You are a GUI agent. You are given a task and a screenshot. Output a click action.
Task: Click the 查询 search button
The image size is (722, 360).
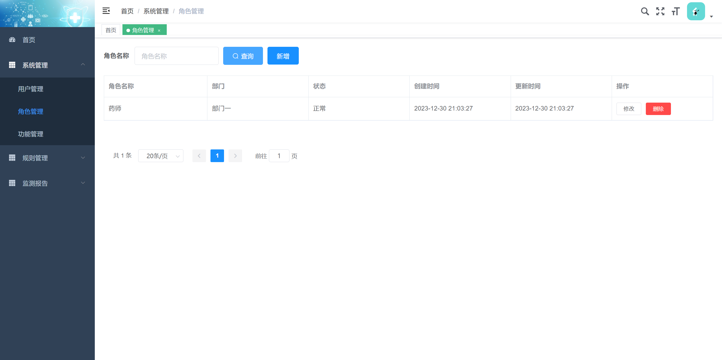243,56
